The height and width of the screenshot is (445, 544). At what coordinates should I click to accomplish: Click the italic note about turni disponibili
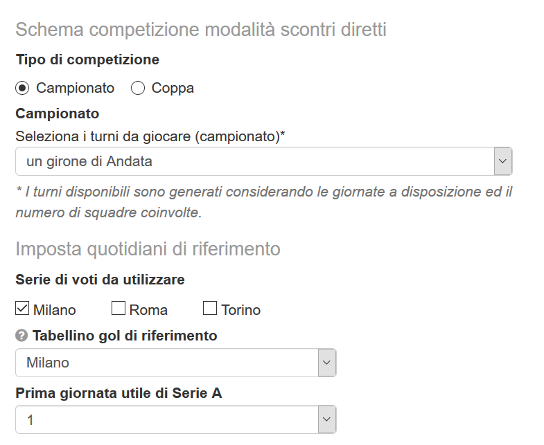point(263,201)
